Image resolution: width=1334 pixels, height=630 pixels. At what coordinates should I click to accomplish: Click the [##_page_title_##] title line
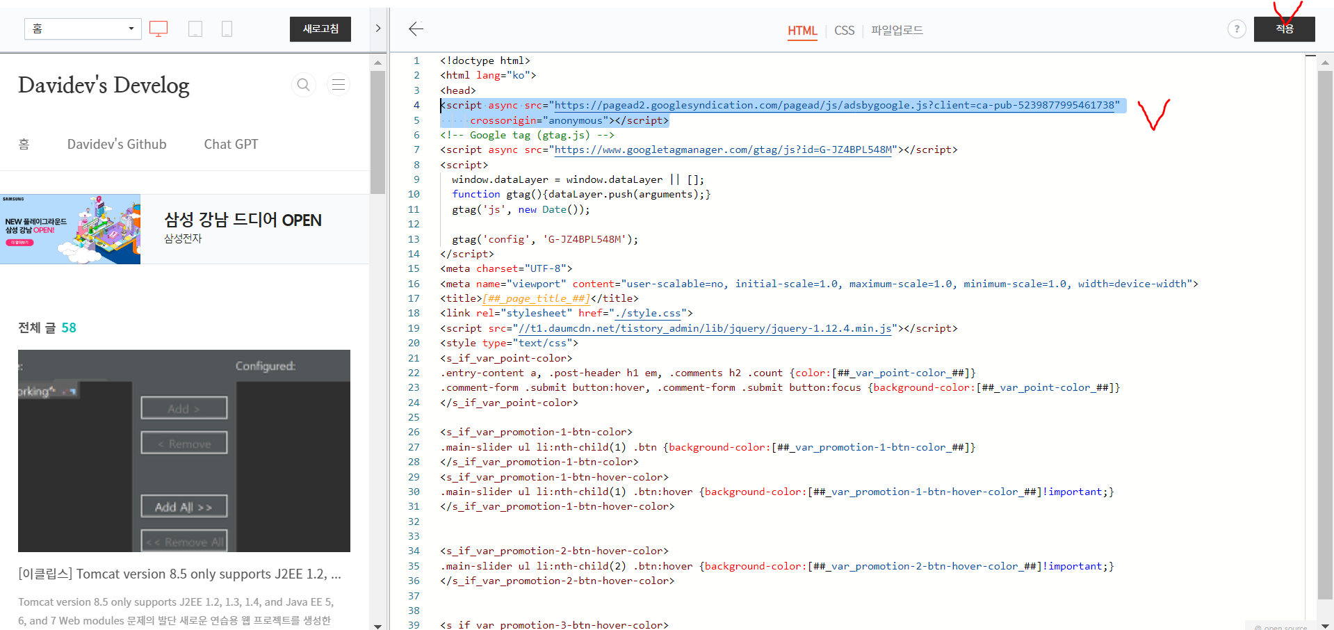539,298
